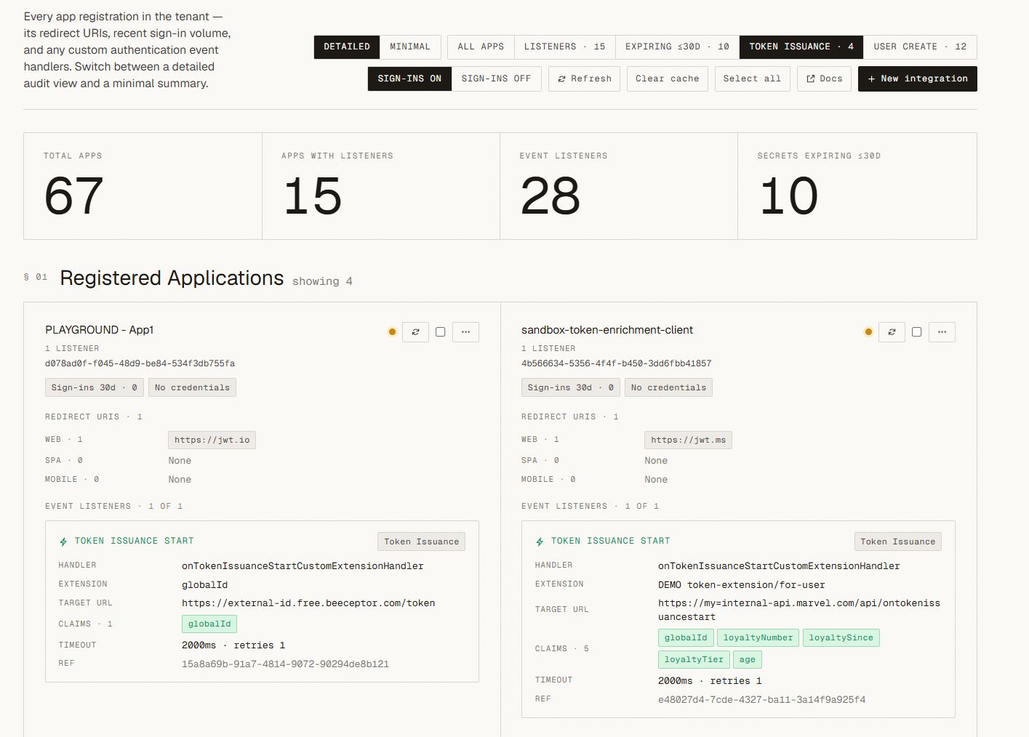The height and width of the screenshot is (737, 1029).
Task: Select the Token Issuance · 4 filter
Action: [x=801, y=47]
